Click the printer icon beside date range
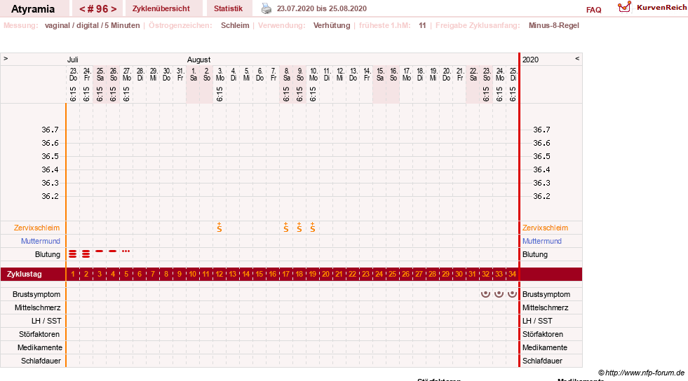Image resolution: width=688 pixels, height=381 pixels. coord(267,8)
